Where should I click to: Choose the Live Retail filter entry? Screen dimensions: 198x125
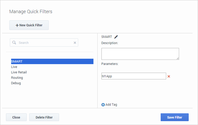tap(19, 72)
